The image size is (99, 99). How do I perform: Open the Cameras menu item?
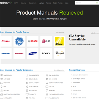click(x=23, y=3)
